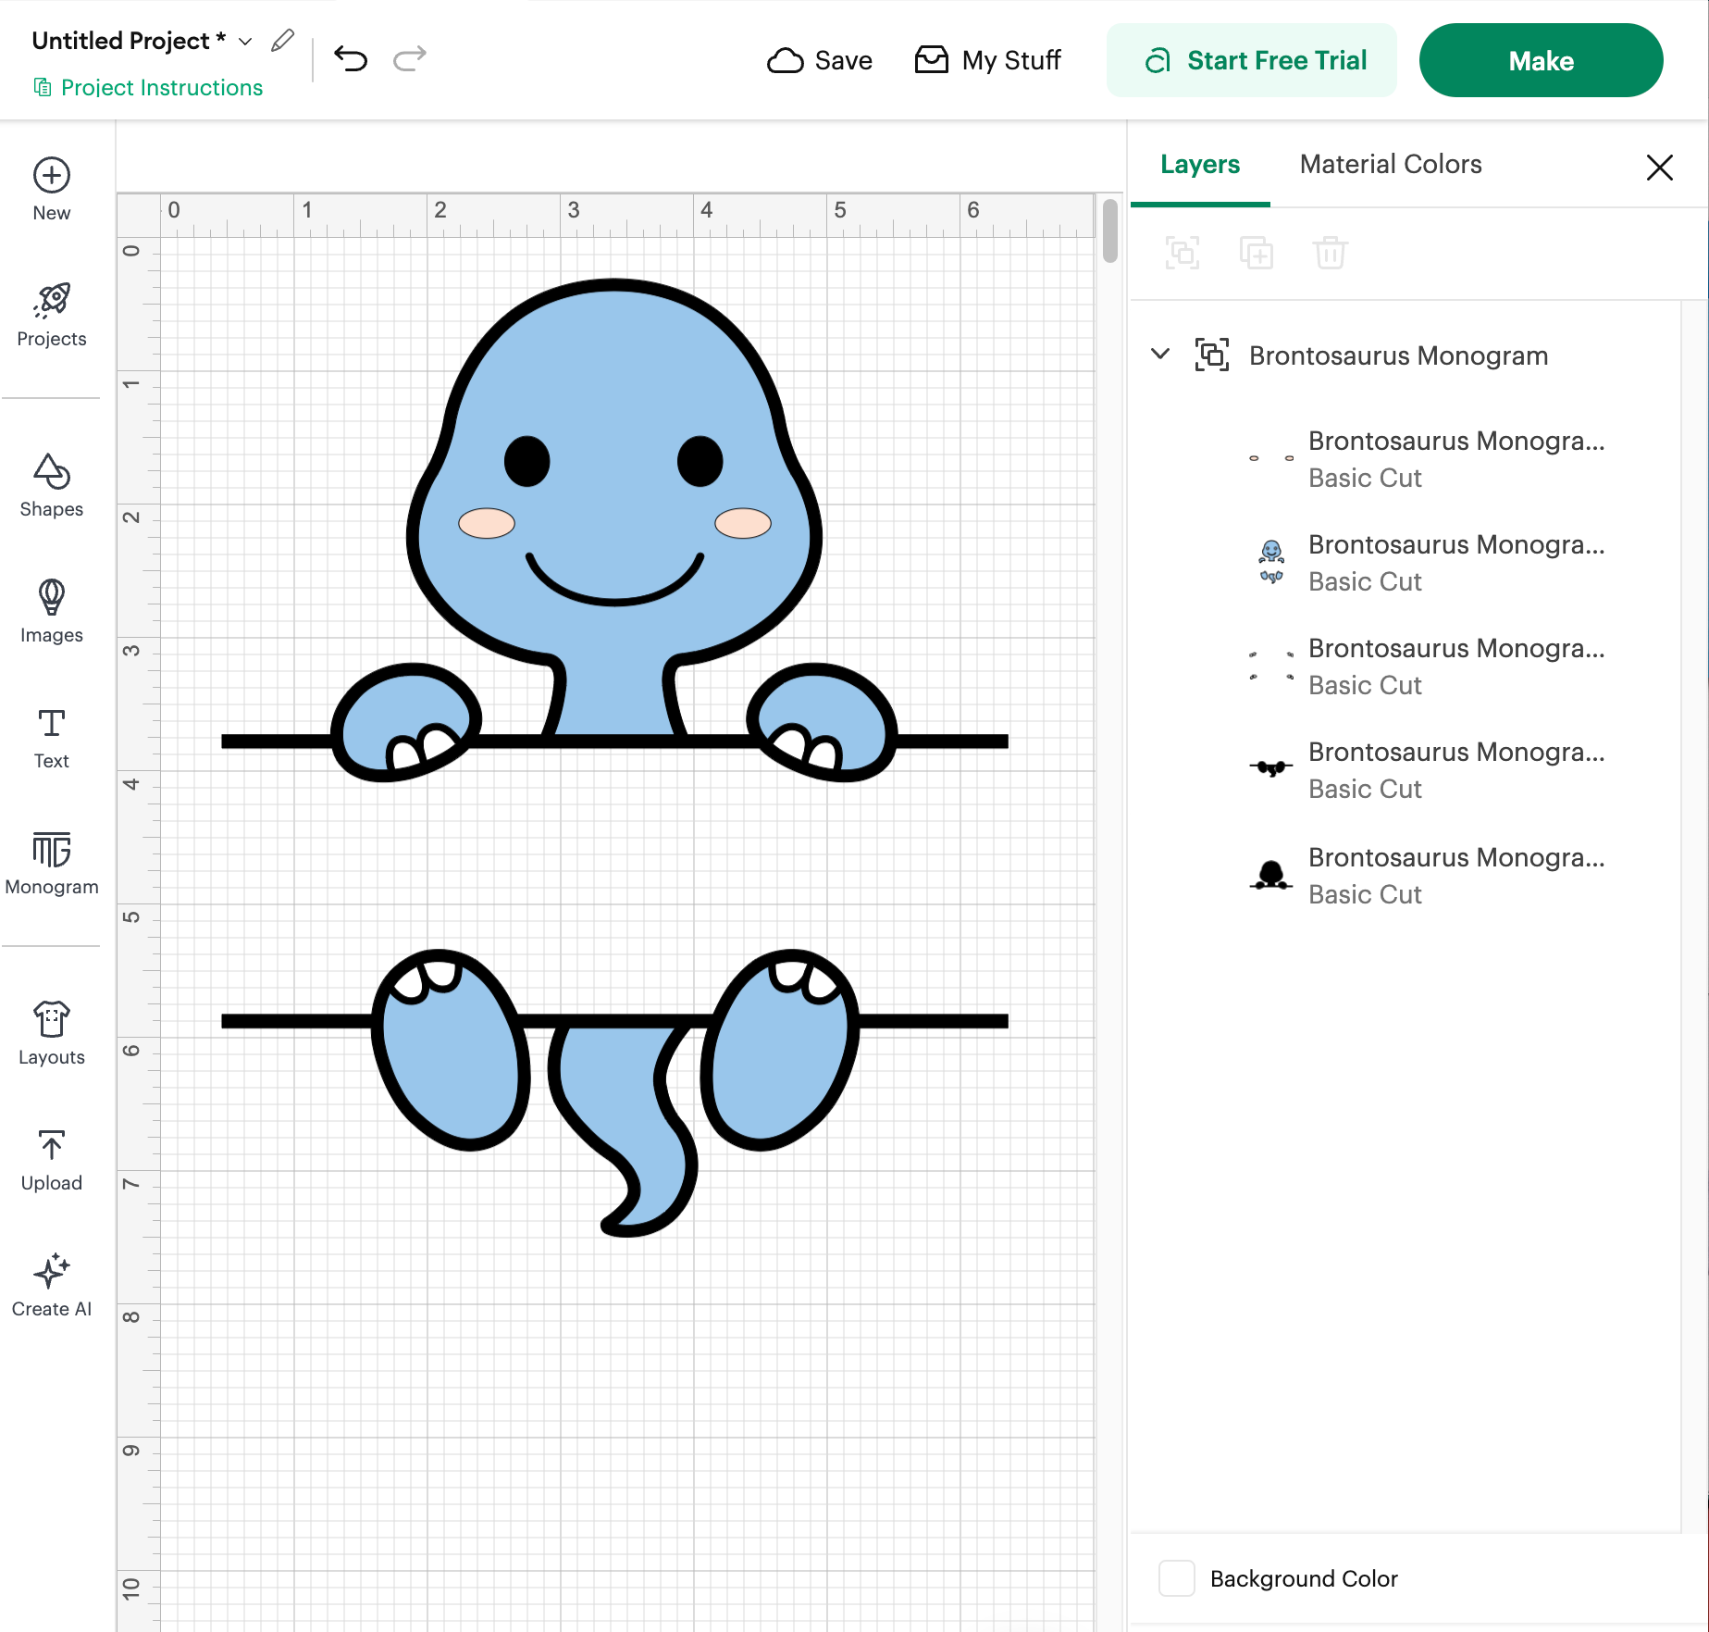Image resolution: width=1709 pixels, height=1632 pixels.
Task: Open the Create AI tool
Action: (x=52, y=1286)
